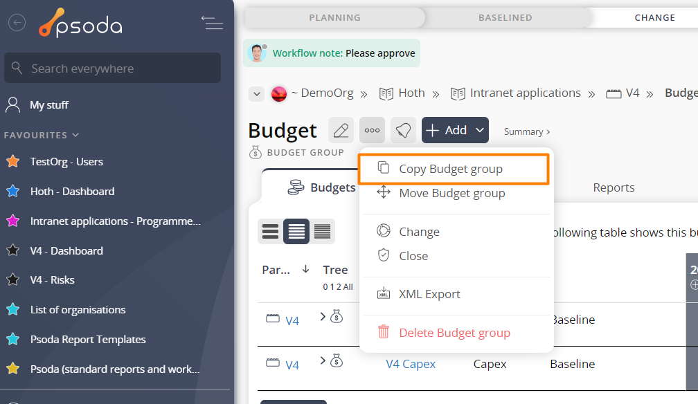Click the black star beside V4 - Risks

13,279
